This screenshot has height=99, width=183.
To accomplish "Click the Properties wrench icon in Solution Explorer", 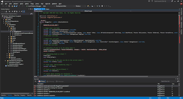I will 22,11.
